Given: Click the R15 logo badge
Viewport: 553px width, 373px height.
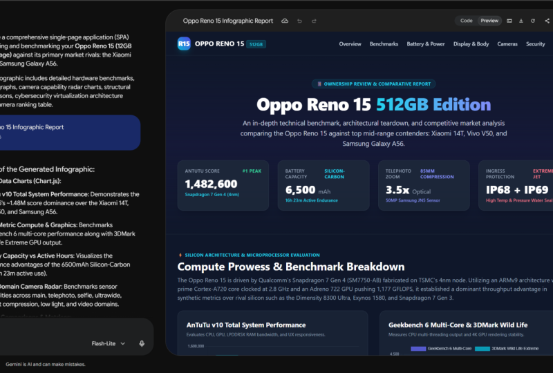Looking at the screenshot, I should point(184,44).
